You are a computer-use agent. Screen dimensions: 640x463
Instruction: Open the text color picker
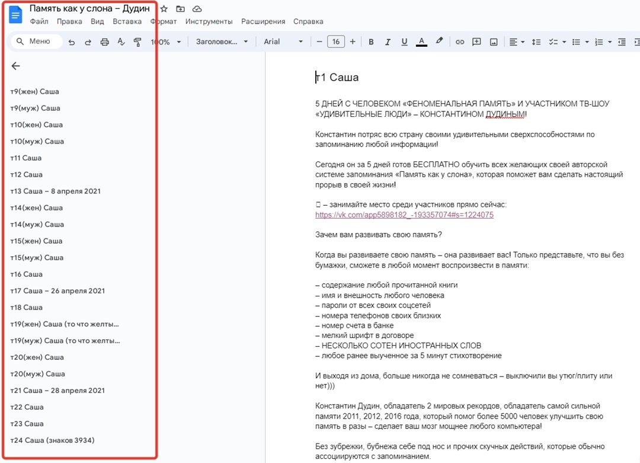[x=422, y=41]
